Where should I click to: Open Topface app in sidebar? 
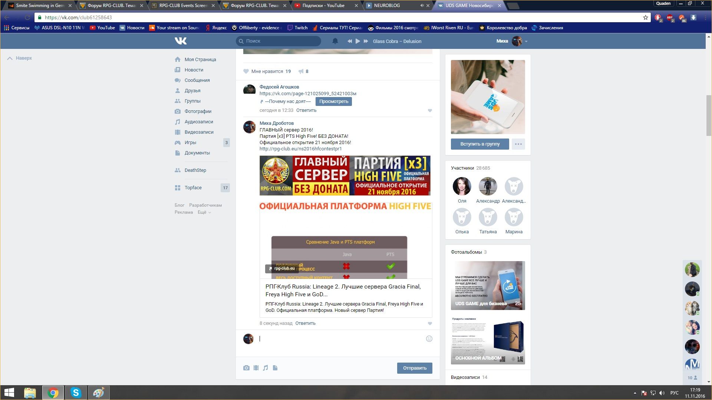(x=193, y=187)
